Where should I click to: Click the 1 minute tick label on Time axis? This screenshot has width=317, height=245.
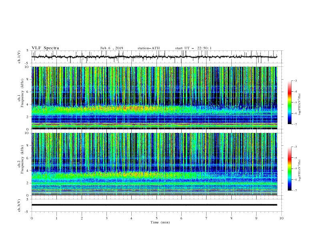coord(56,218)
